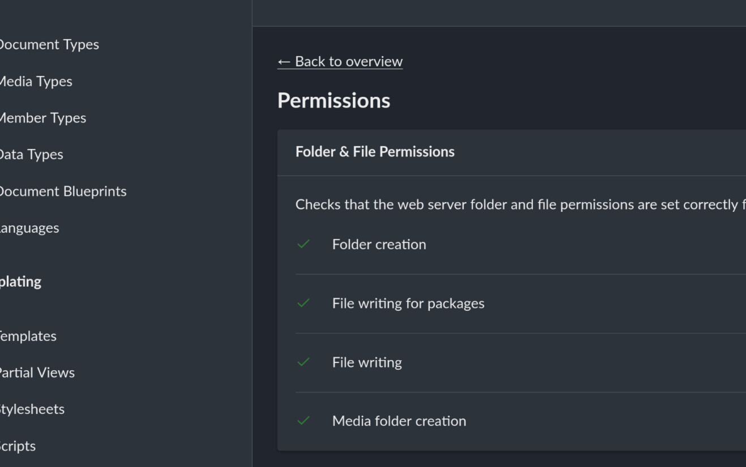746x467 pixels.
Task: Click the Folder & File Permissions header
Action: 375,152
